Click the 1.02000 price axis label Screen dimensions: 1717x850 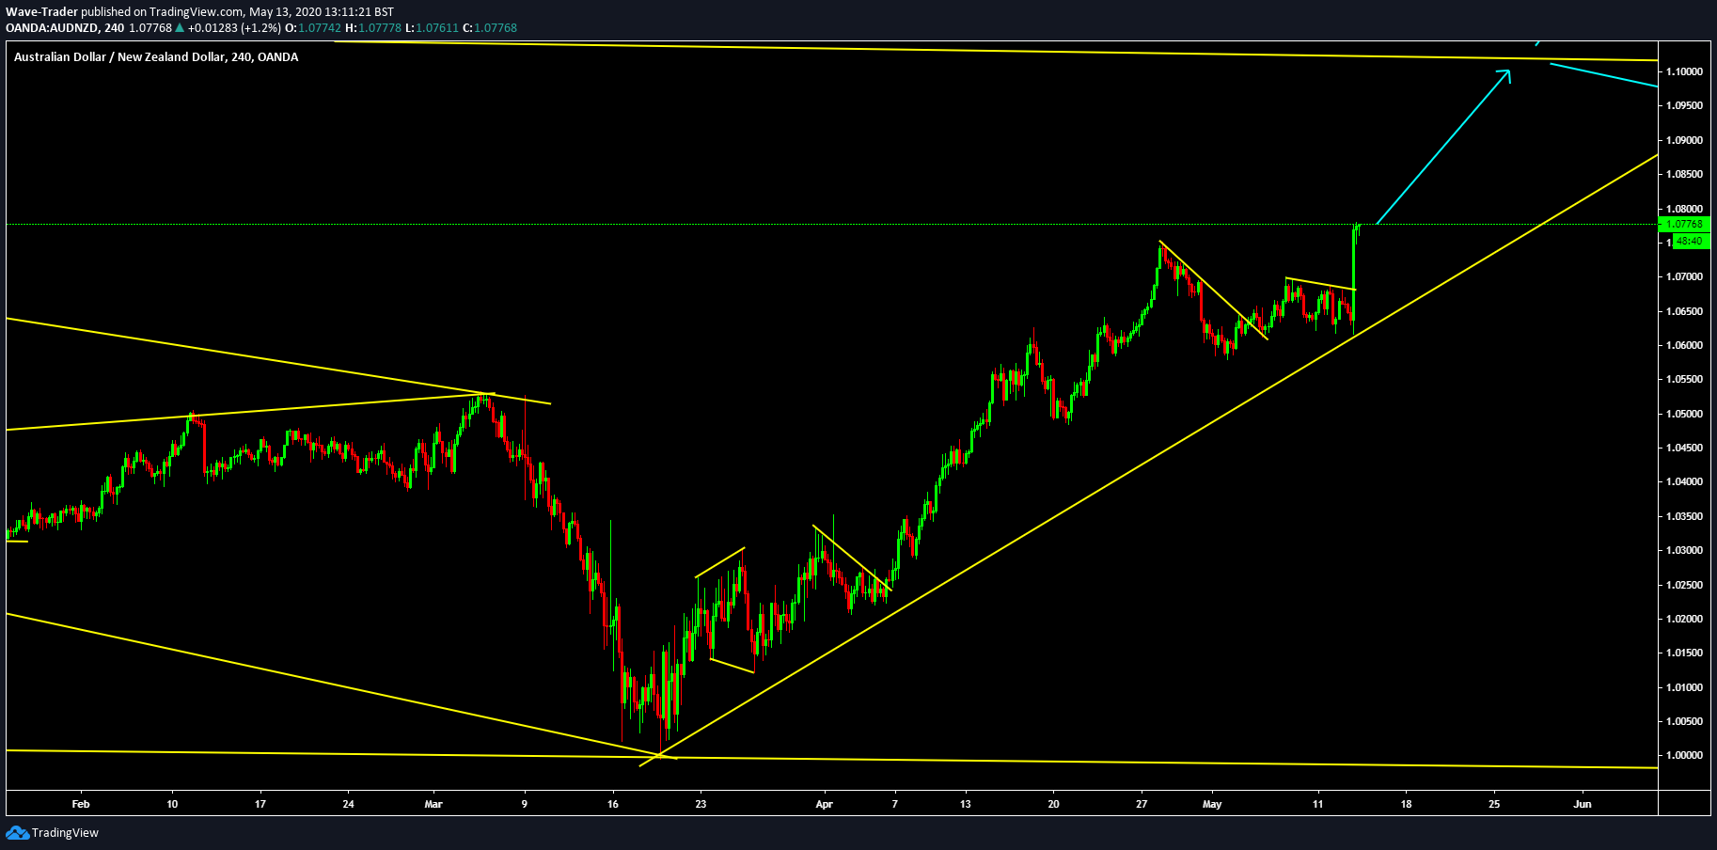1684,619
